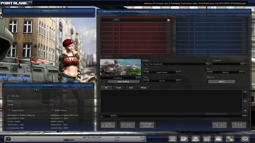This screenshot has width=255, height=143.
Task: Click next arrow for Game mode Death Match
Action: coord(178,72)
